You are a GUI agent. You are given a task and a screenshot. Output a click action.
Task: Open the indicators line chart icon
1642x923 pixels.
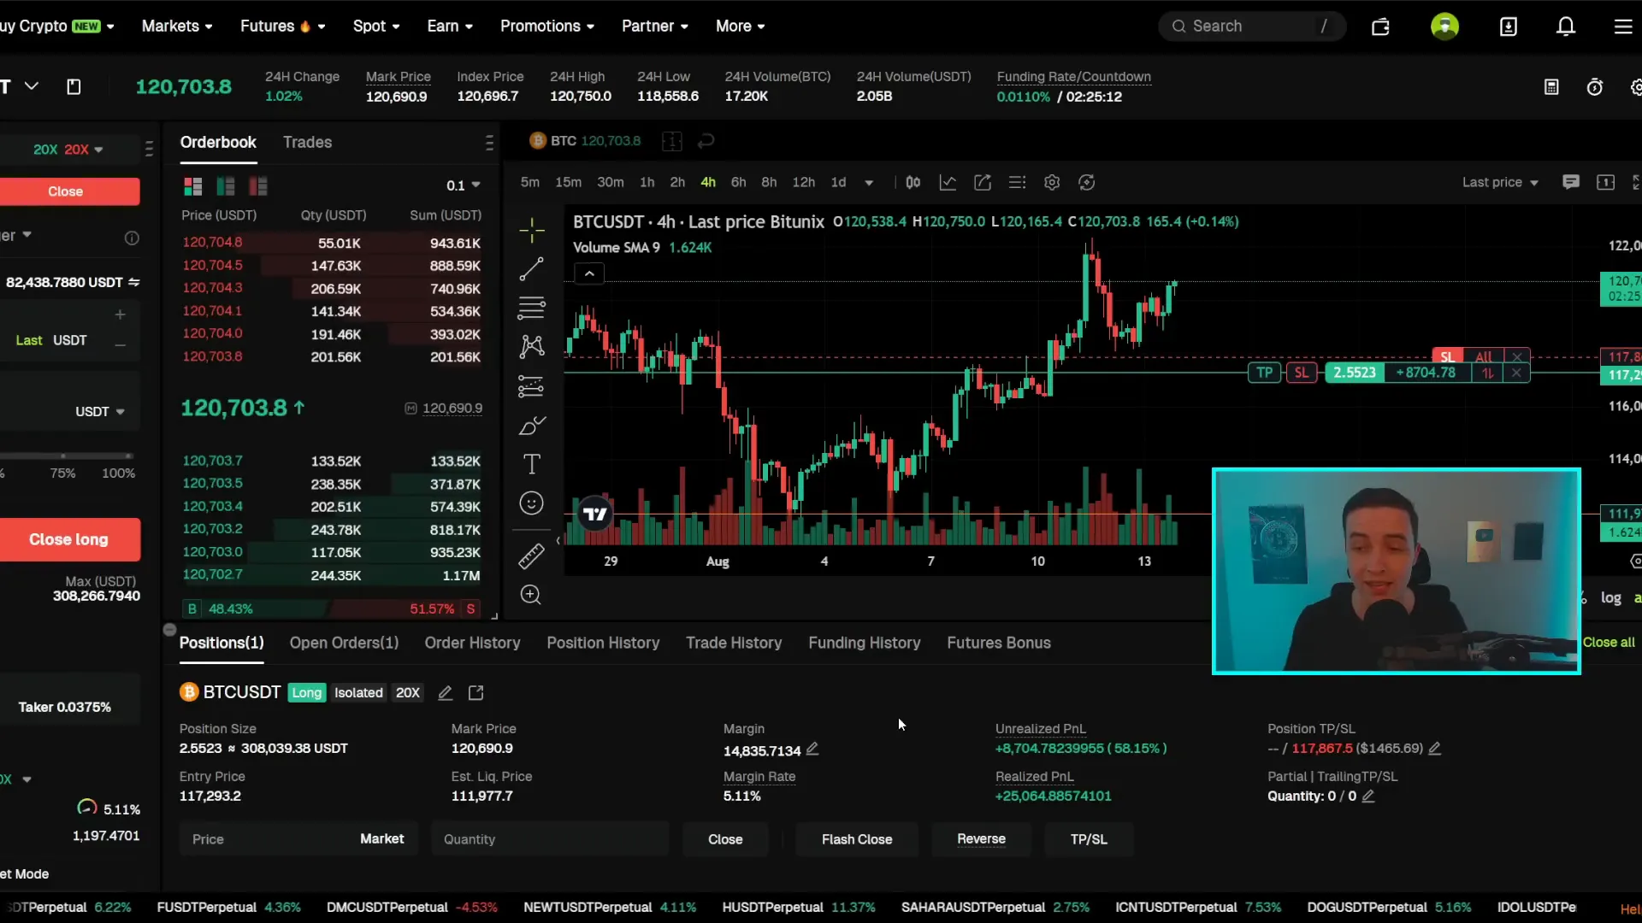coord(948,182)
